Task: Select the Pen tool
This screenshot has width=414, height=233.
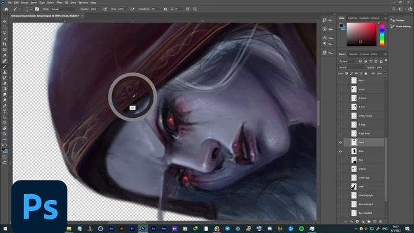Action: pos(5,106)
